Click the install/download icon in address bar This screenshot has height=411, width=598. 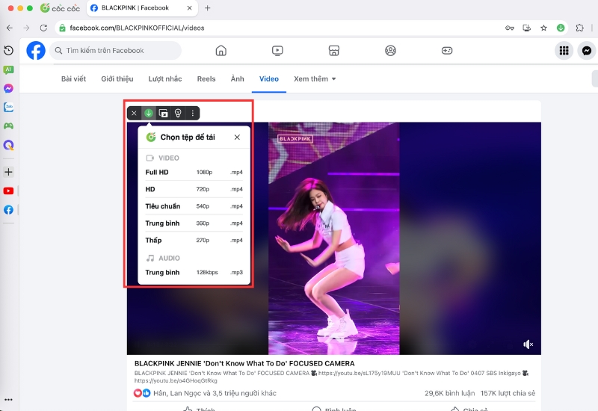527,28
